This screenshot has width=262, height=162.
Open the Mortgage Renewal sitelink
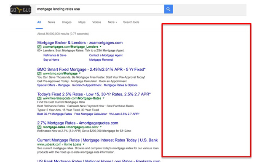pyautogui.click(x=101, y=60)
